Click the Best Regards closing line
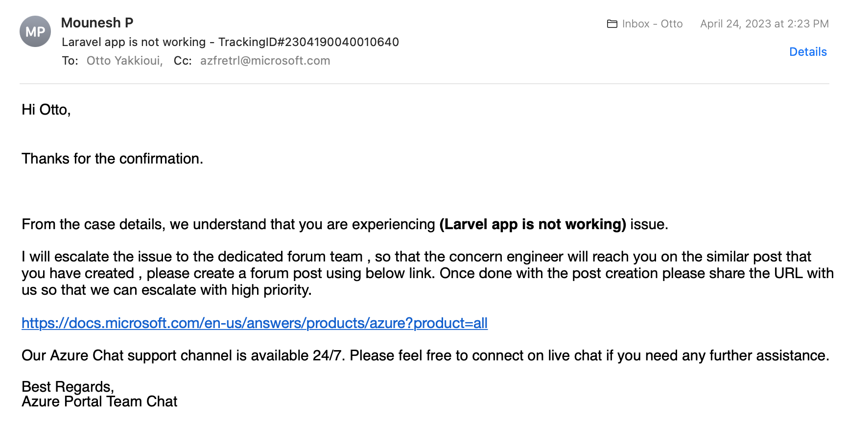 pyautogui.click(x=68, y=387)
